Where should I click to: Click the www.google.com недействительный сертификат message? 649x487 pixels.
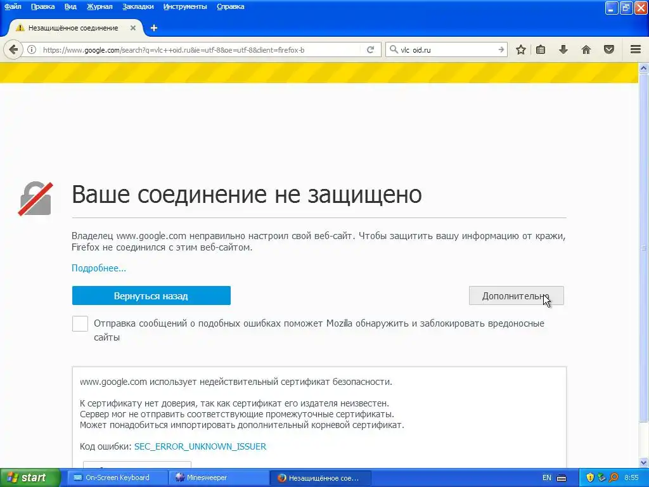[x=236, y=381]
